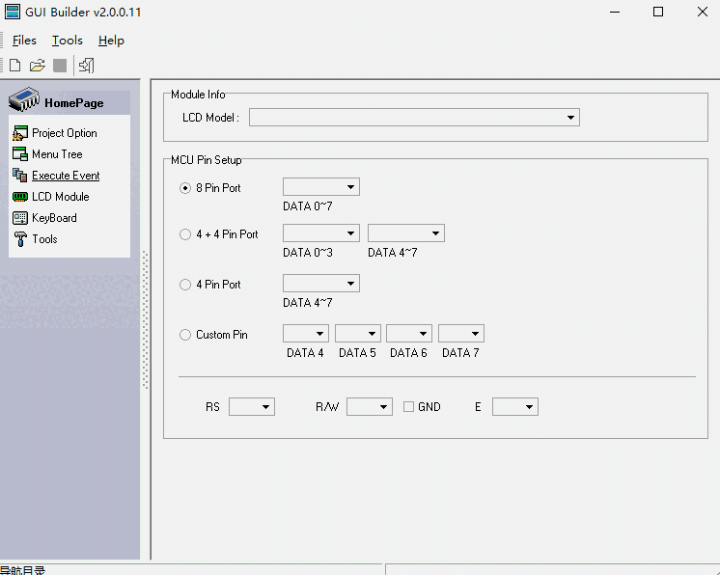Click the Tools link in sidebar
Screen dimensions: 720x575
[x=44, y=239]
